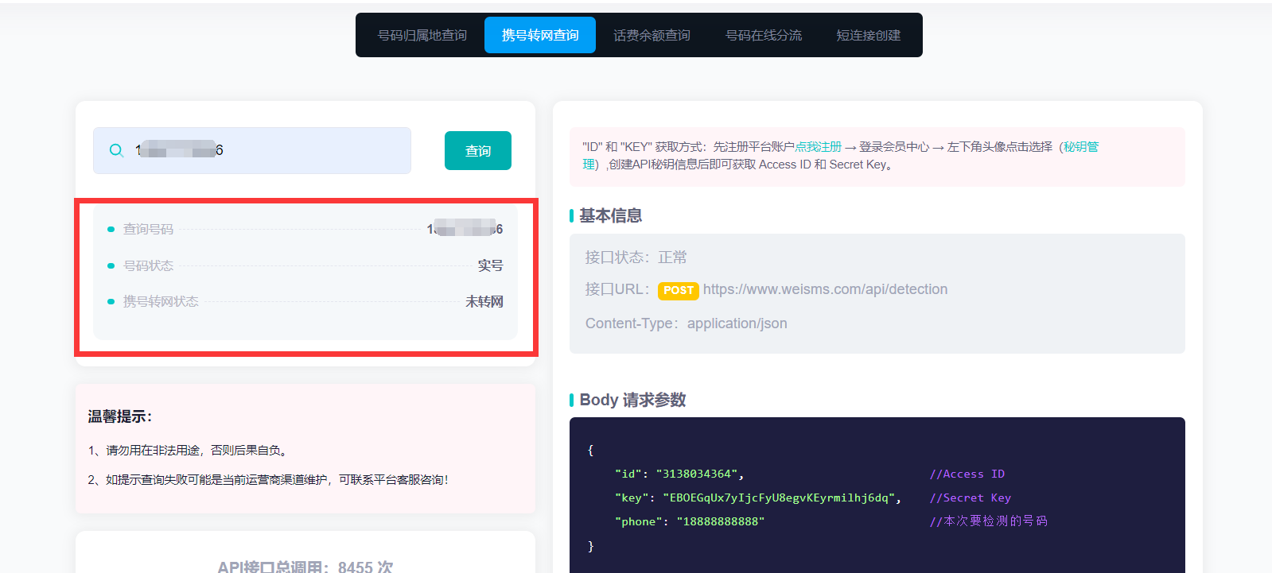This screenshot has width=1272, height=573.
Task: Select the 携号转网查询 tab
Action: click(x=539, y=36)
